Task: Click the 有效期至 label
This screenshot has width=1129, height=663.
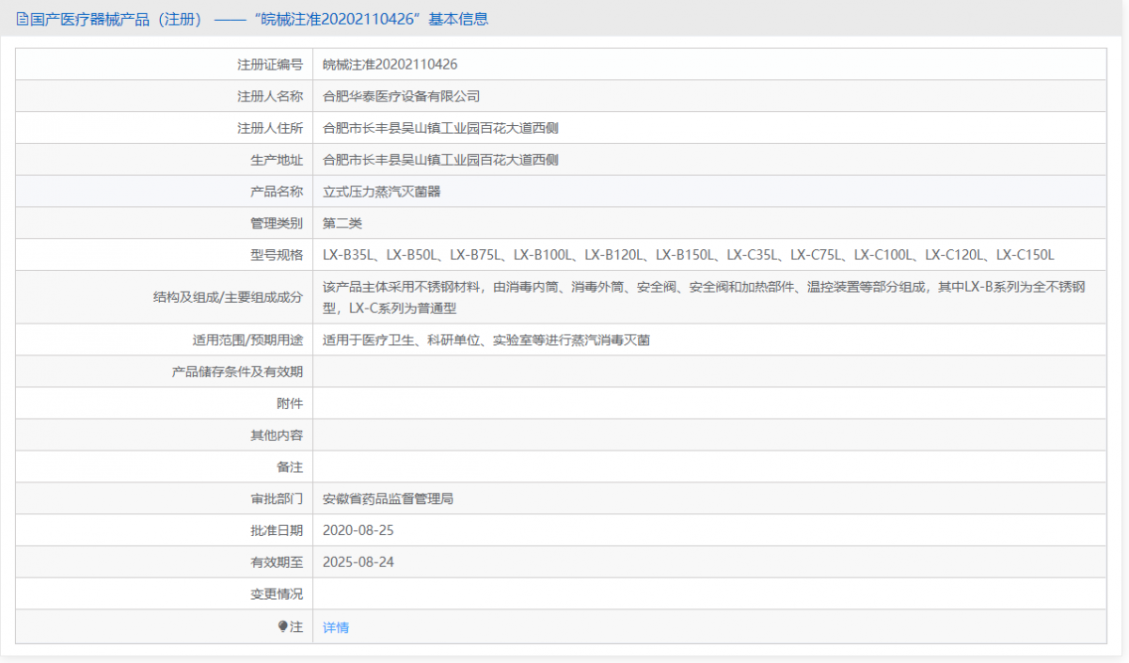Action: tap(277, 562)
